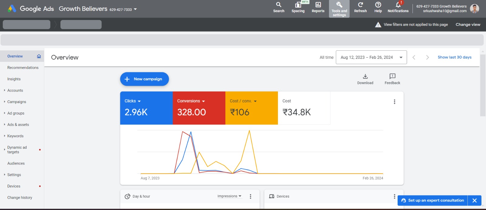The width and height of the screenshot is (486, 210).
Task: Download the overview data
Action: click(x=365, y=79)
